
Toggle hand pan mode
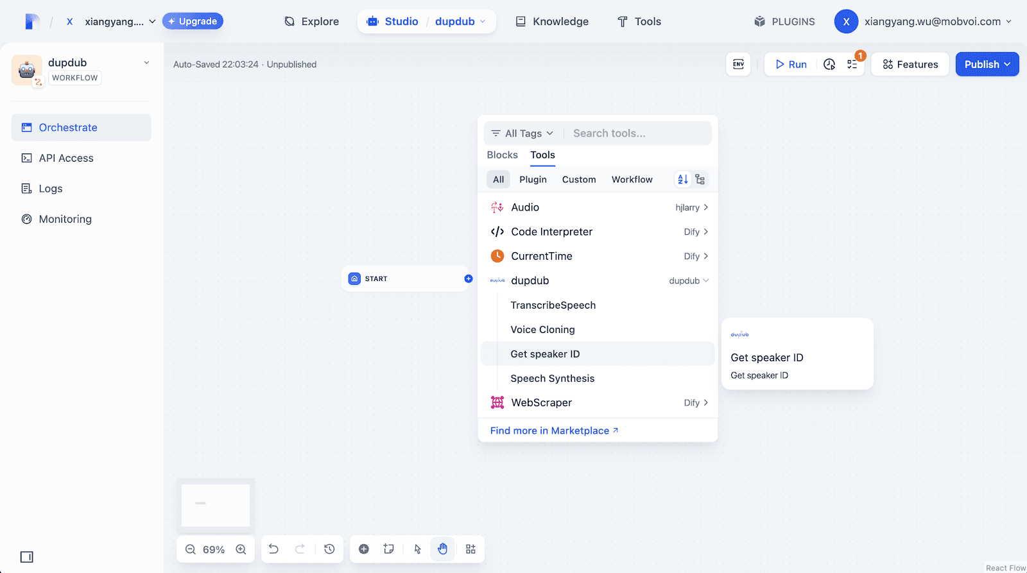pyautogui.click(x=442, y=549)
